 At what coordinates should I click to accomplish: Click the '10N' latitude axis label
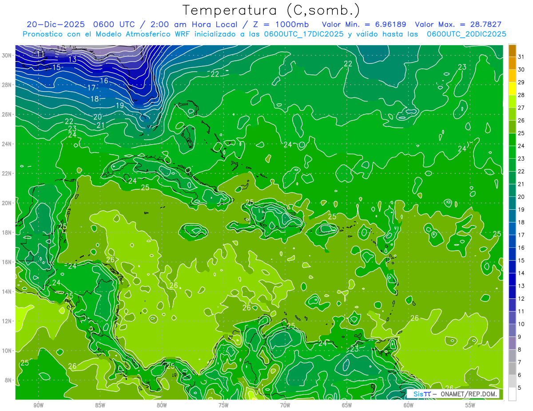tap(8, 351)
